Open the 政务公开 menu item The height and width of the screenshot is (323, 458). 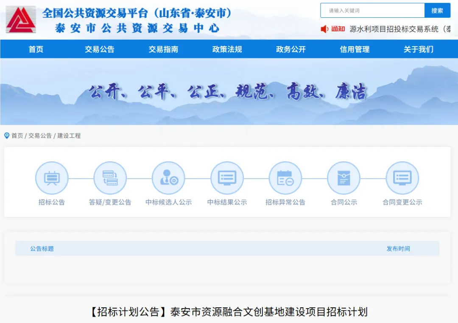pyautogui.click(x=291, y=49)
